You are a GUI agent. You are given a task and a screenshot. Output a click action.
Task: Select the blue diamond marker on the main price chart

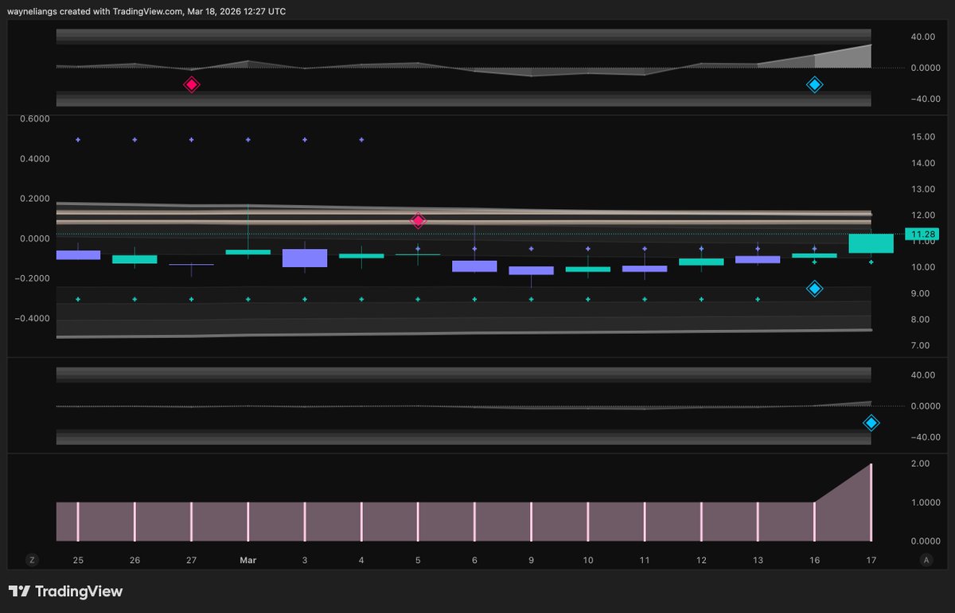(x=814, y=289)
